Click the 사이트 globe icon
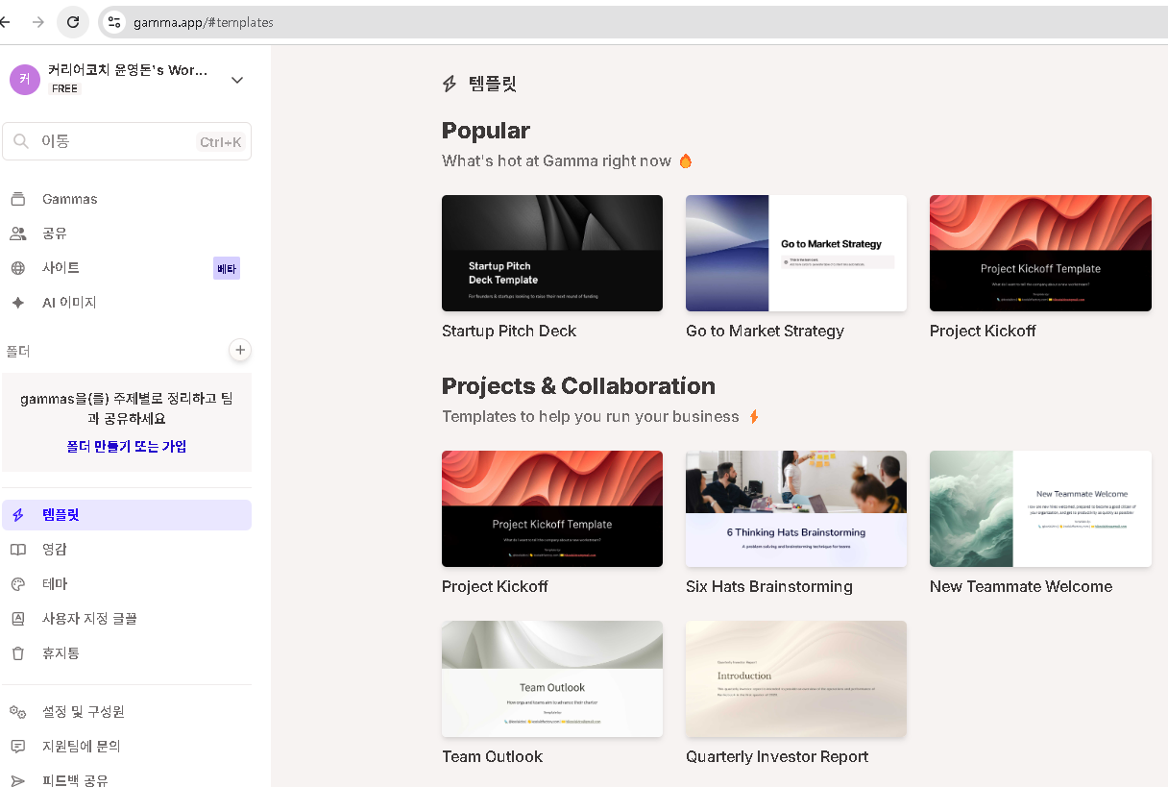 [17, 268]
